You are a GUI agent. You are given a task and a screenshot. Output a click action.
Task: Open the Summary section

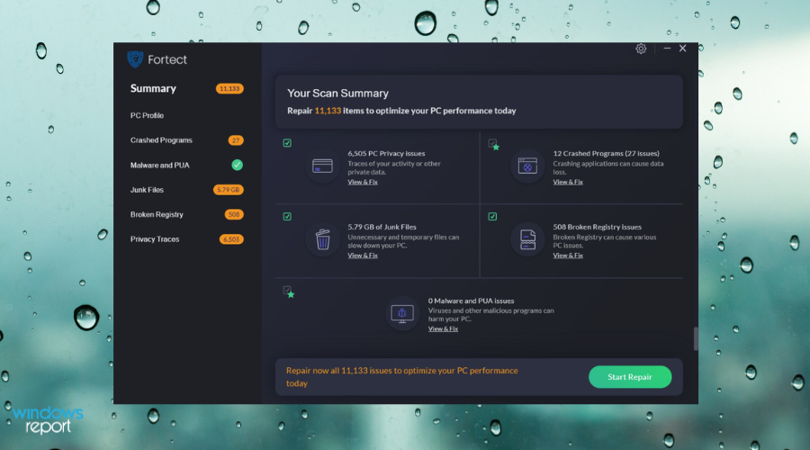(x=153, y=88)
